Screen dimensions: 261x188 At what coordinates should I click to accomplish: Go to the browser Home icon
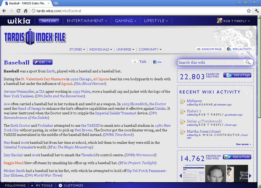tap(25, 11)
